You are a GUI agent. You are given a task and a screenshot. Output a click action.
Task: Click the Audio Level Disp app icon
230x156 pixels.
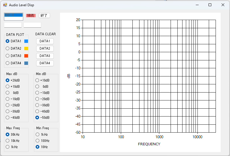click(5, 5)
